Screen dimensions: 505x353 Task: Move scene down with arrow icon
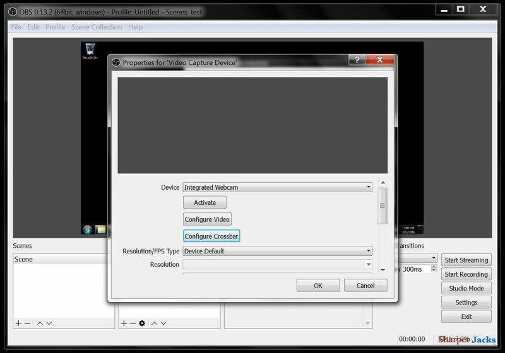coord(49,323)
